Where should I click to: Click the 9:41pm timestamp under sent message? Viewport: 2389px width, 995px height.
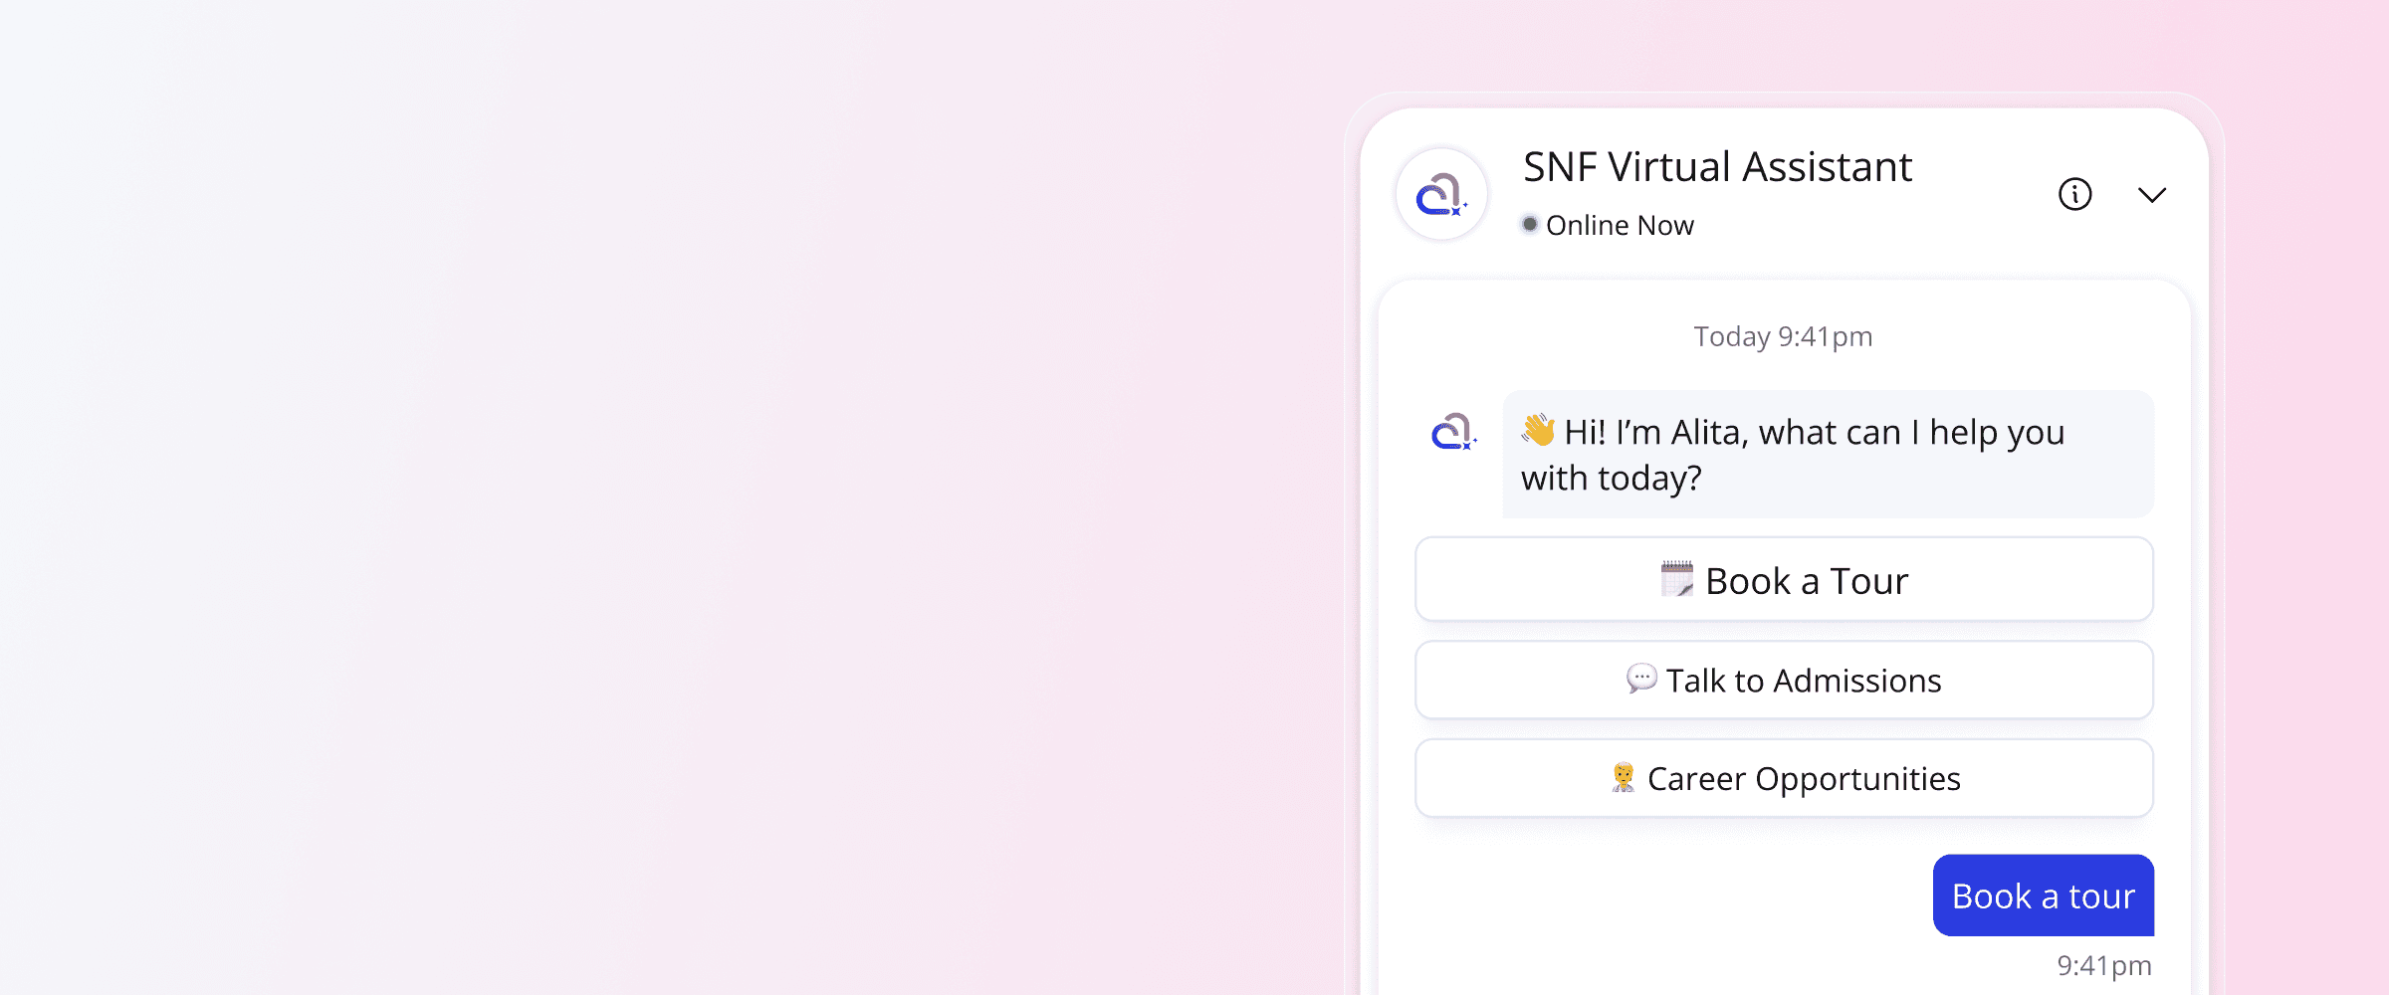[x=2104, y=965]
